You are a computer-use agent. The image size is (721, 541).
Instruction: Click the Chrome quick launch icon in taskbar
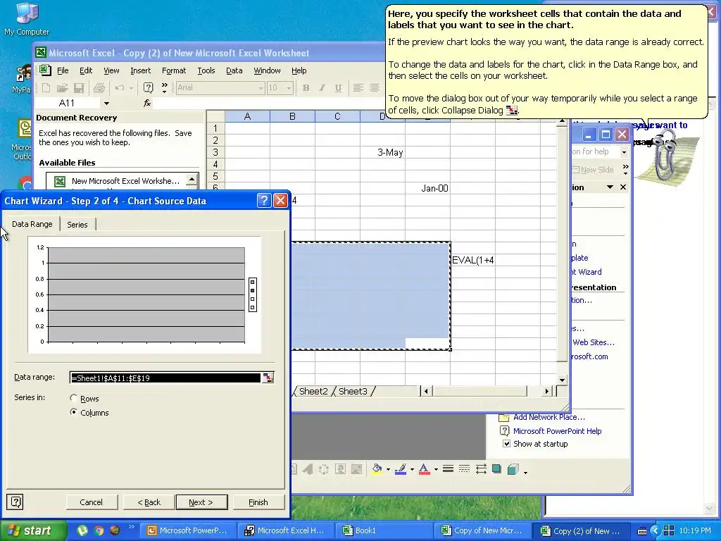point(99,530)
